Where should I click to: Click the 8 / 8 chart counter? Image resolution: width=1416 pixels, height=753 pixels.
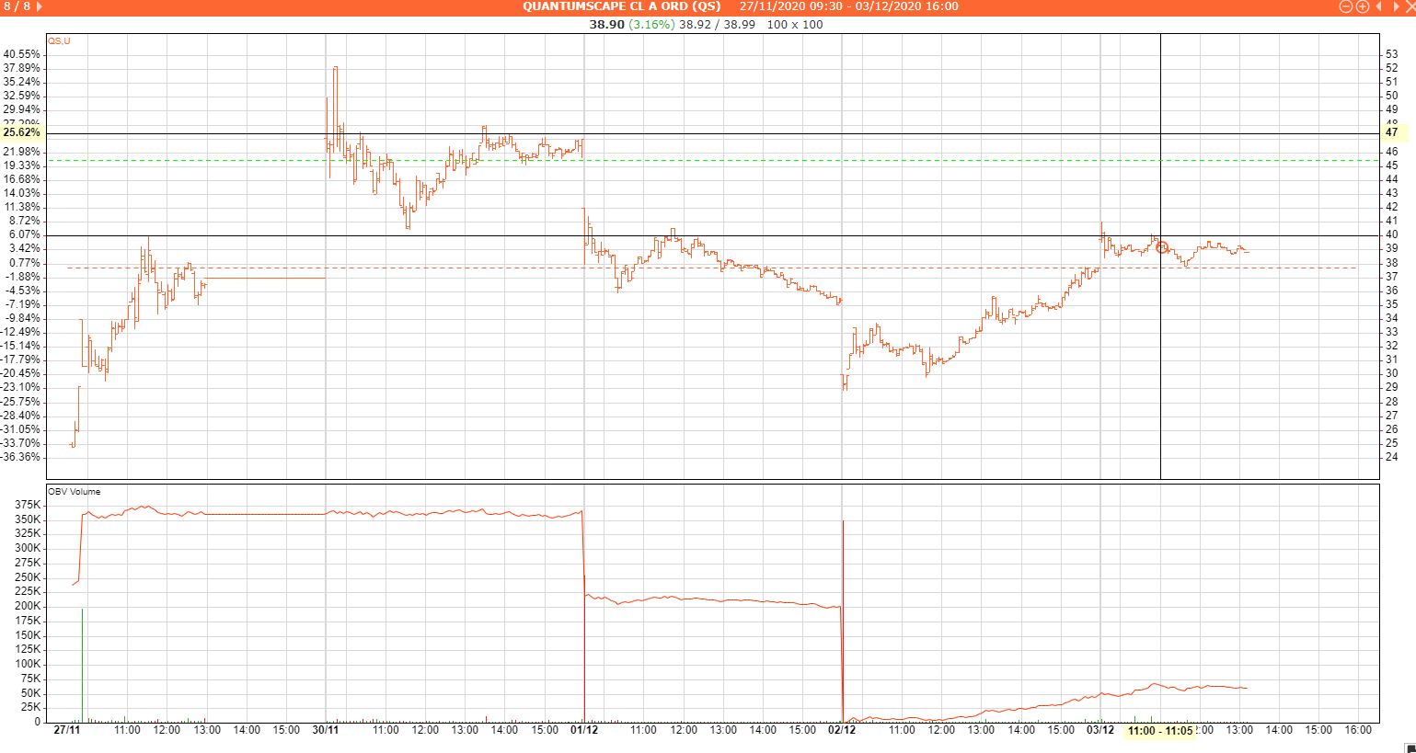17,6
